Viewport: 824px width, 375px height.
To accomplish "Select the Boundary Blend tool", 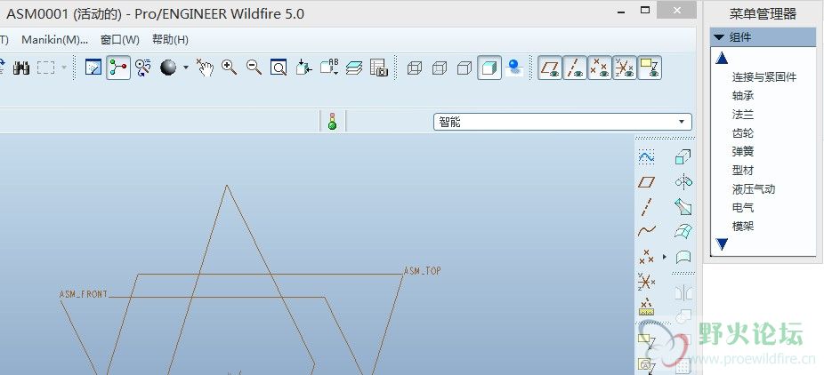I will [x=683, y=231].
